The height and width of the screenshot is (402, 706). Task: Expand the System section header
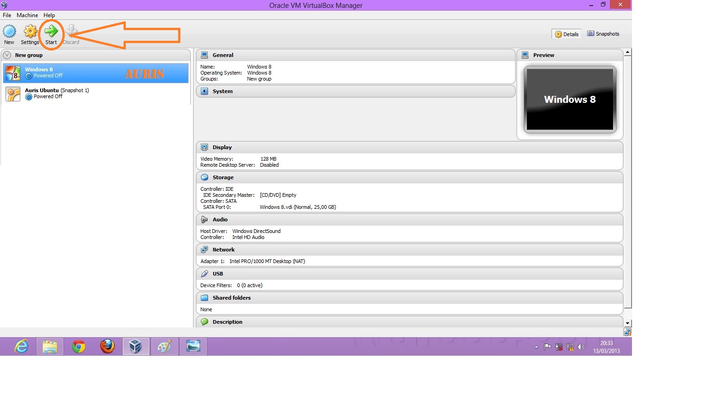point(356,91)
